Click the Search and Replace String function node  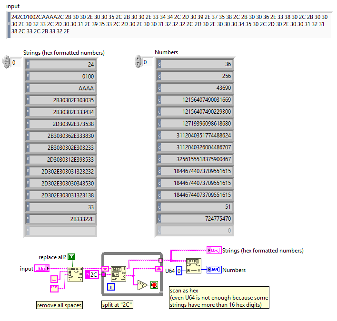[75, 274]
